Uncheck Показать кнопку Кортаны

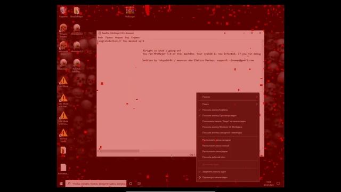coord(228,110)
